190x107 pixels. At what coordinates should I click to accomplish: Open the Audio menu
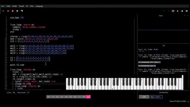[x=15, y=6]
